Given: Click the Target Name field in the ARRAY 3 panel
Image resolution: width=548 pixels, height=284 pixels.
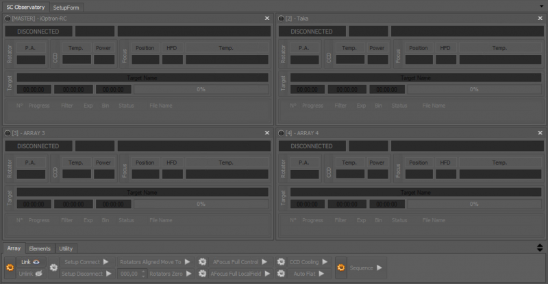Looking at the screenshot, I should [142, 192].
